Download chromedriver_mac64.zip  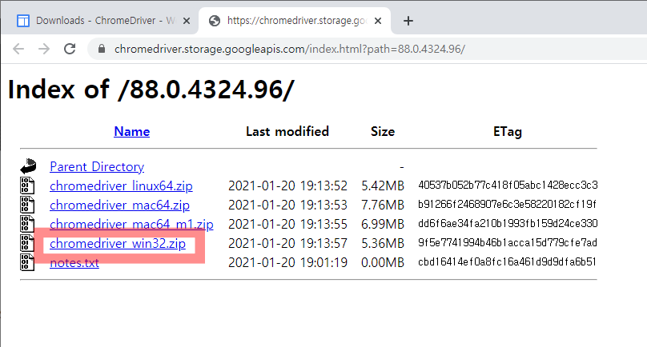point(119,205)
